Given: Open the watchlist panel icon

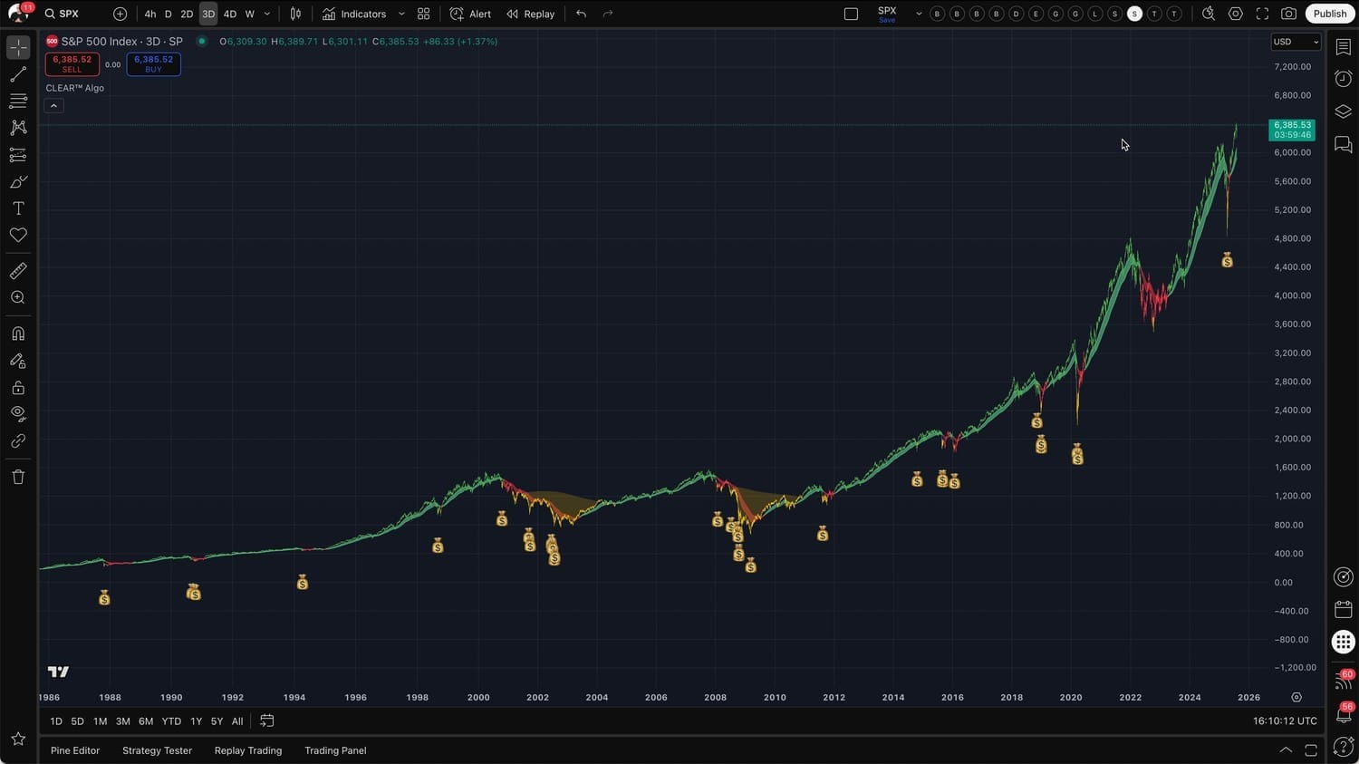Looking at the screenshot, I should 1344,47.
